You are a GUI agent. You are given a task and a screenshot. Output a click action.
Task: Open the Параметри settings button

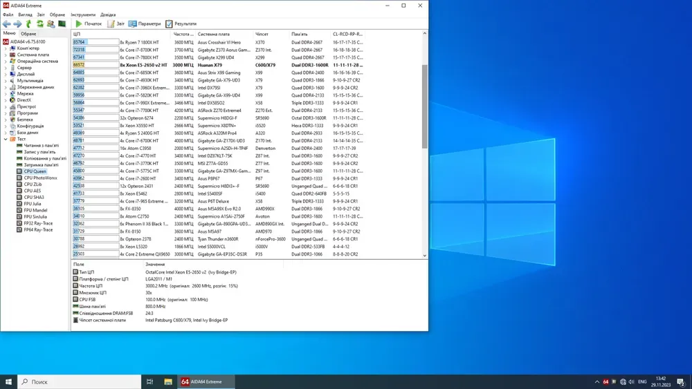[144, 23]
